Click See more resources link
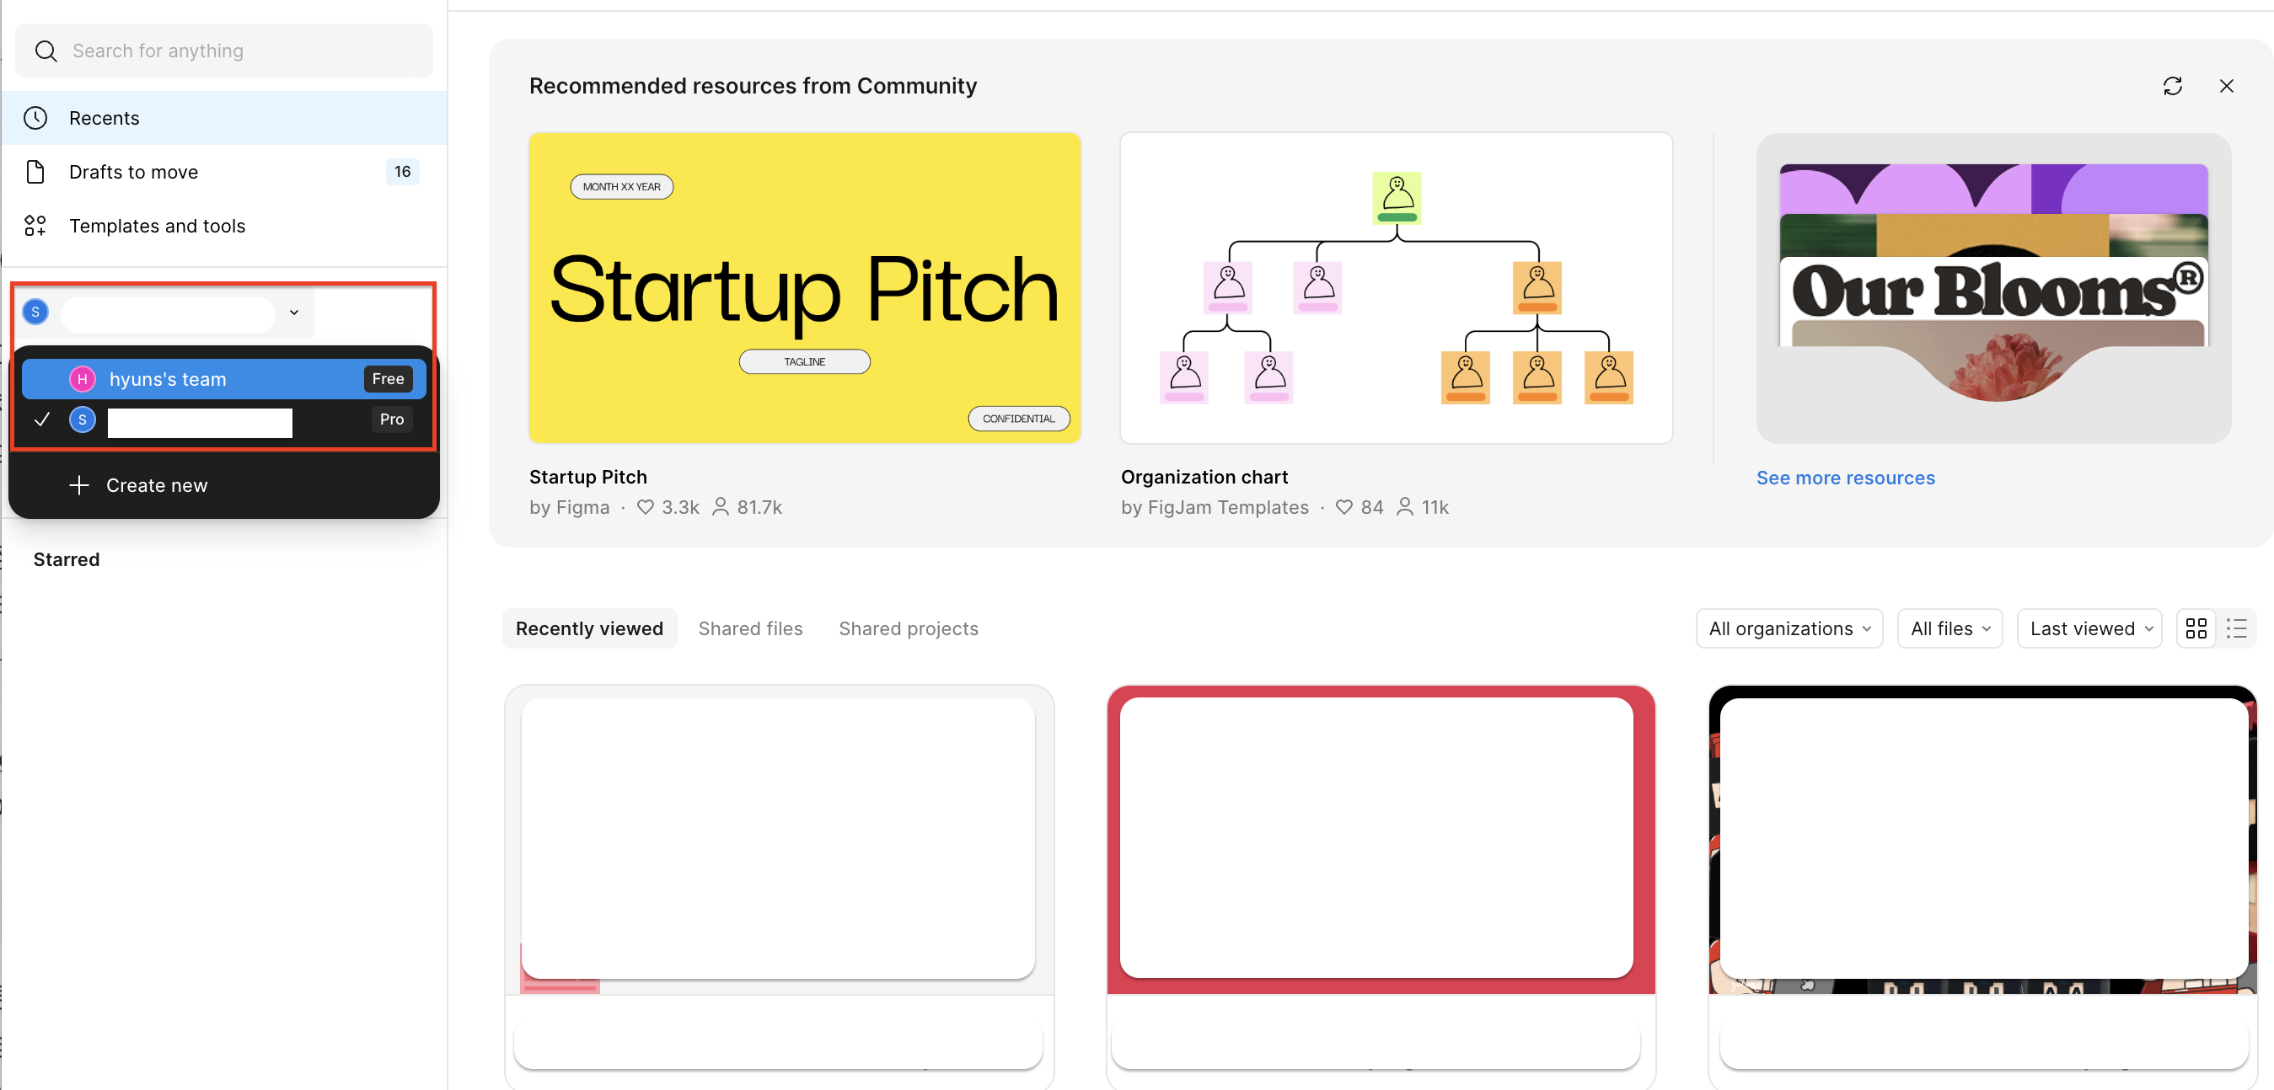This screenshot has width=2274, height=1090. 1844,478
